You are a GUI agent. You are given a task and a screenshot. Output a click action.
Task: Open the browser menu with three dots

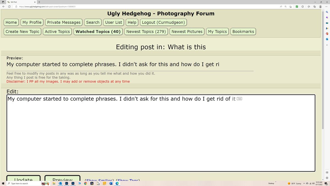coord(326,6)
